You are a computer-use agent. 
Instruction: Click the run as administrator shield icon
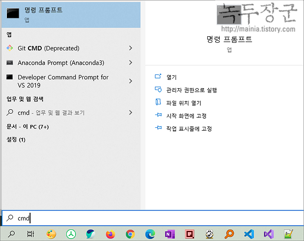pos(158,89)
